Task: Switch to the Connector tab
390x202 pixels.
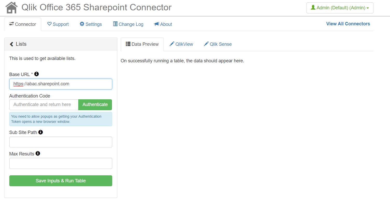Action: tap(23, 24)
